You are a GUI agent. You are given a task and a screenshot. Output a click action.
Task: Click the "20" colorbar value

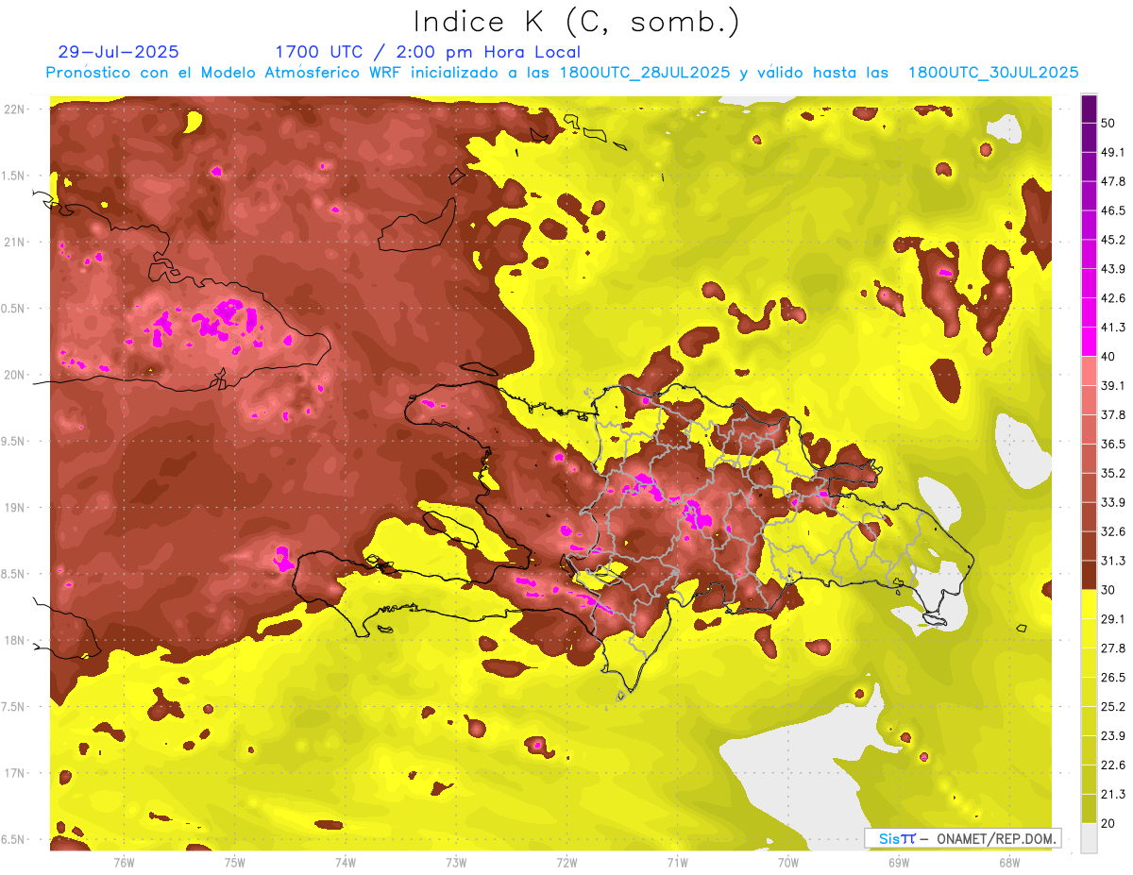click(x=1108, y=823)
